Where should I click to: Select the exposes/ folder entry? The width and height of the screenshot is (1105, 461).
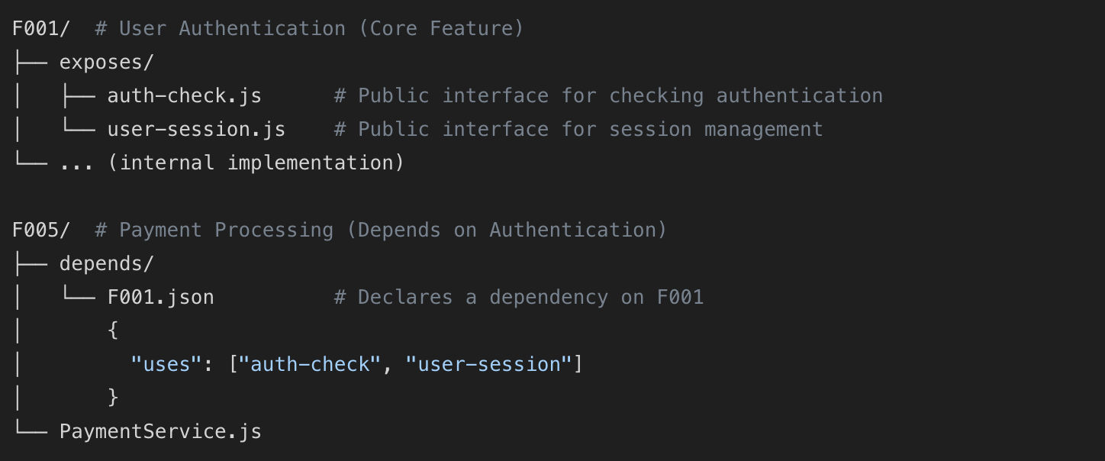click(107, 62)
